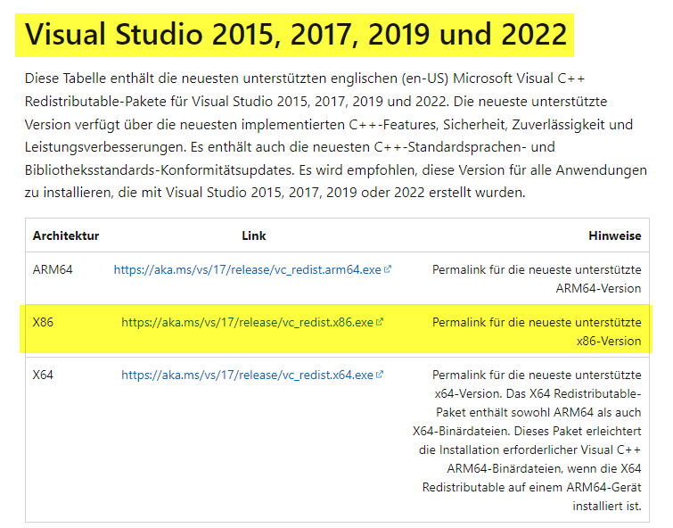The width and height of the screenshot is (673, 528).
Task: Click the external-link icon after vc_redist.arm64.exe
Action: [388, 269]
